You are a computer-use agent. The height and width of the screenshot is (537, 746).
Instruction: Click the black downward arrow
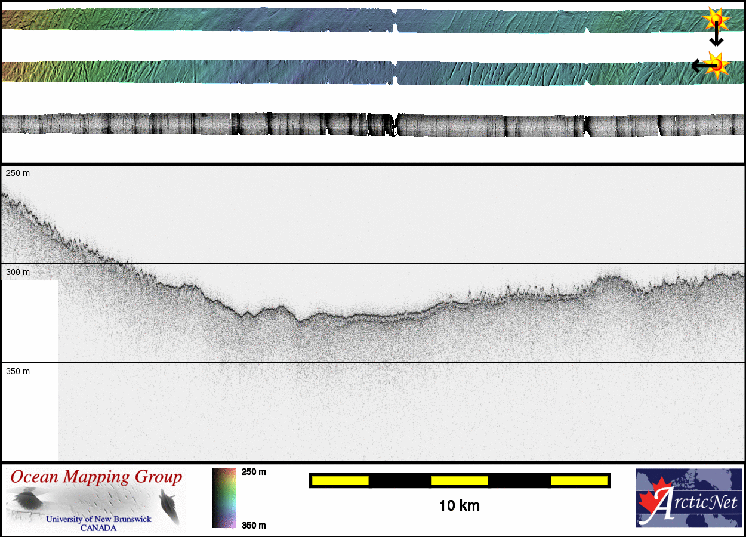pos(716,38)
